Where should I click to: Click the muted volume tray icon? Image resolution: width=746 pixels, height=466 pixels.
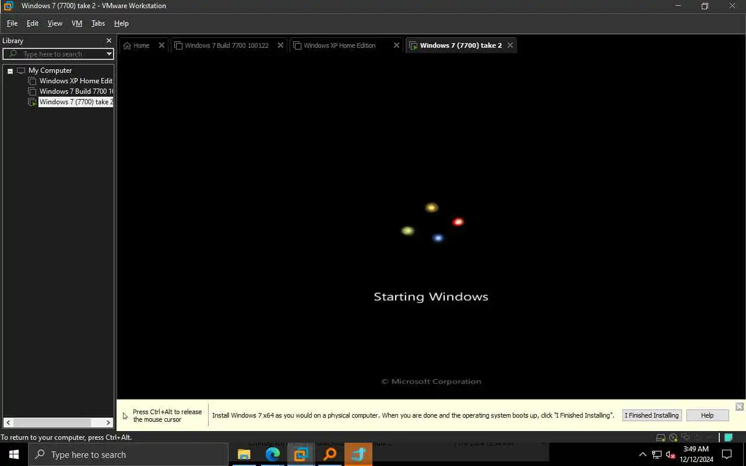[x=670, y=455]
